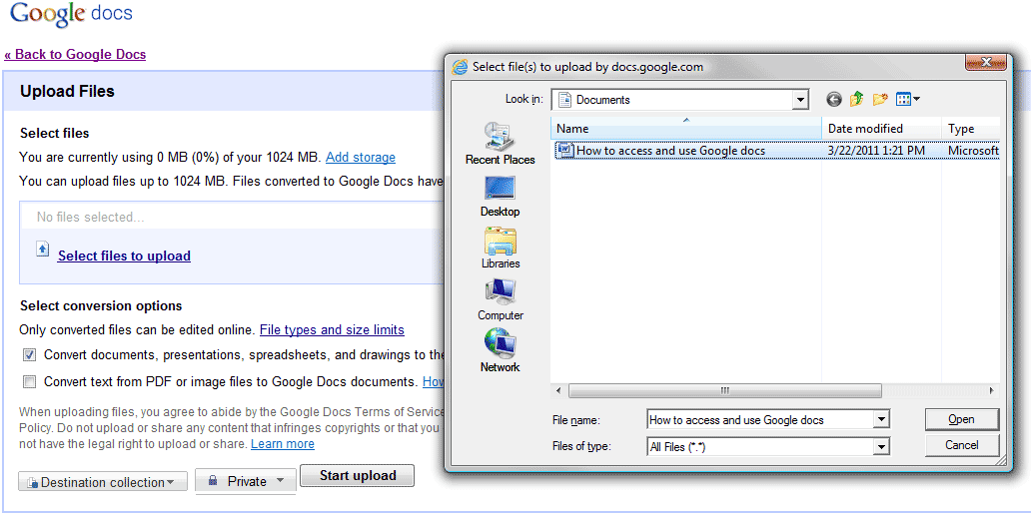
Task: Sort by the Date modified column header
Action: (882, 129)
